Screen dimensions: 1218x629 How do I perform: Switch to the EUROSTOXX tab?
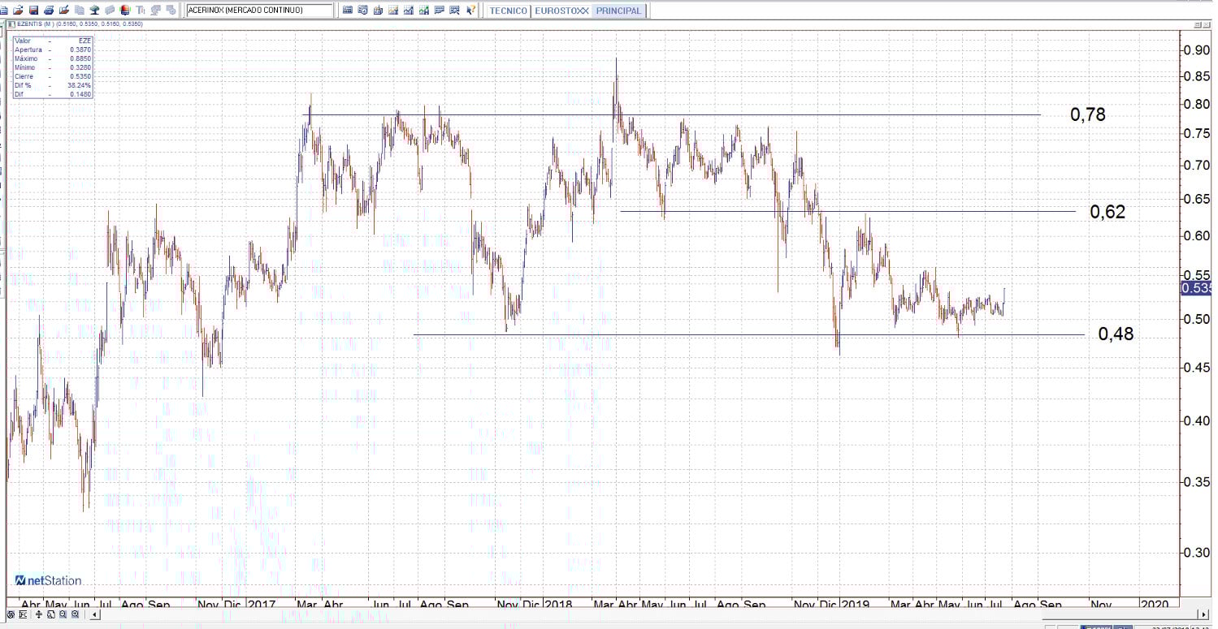561,11
